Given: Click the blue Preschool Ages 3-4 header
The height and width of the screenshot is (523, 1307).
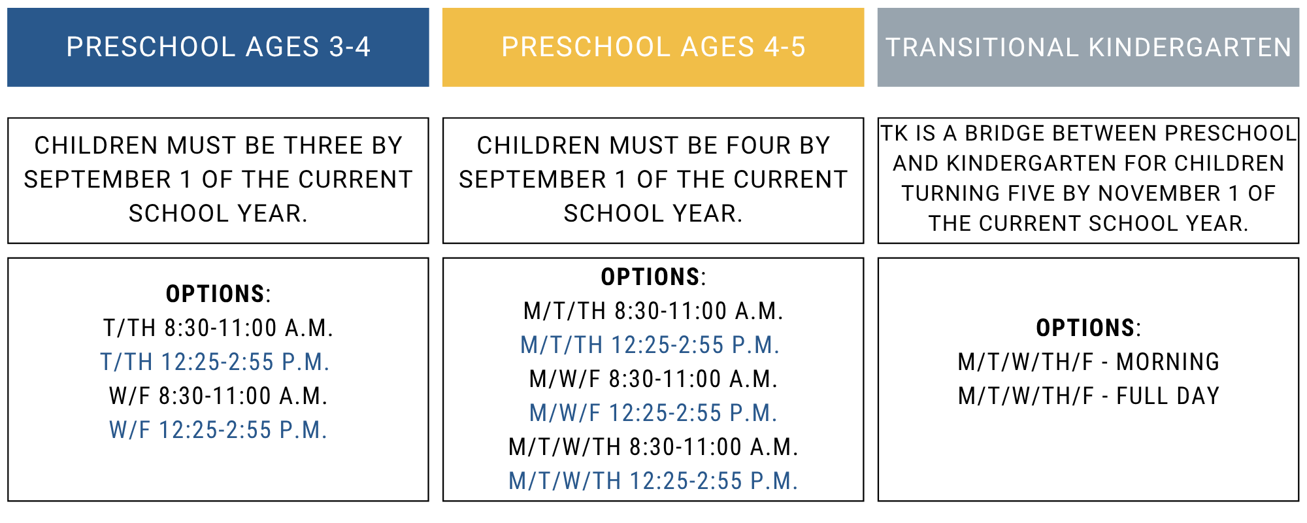Looking at the screenshot, I should [x=218, y=47].
